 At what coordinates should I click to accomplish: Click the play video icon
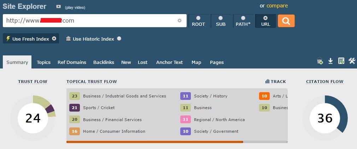tap(58, 7)
